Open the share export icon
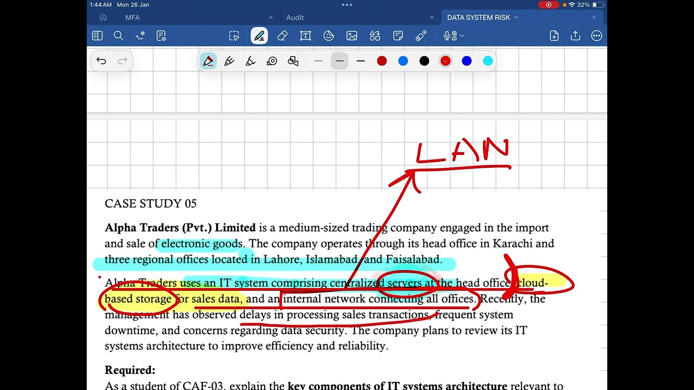 pyautogui.click(x=575, y=36)
